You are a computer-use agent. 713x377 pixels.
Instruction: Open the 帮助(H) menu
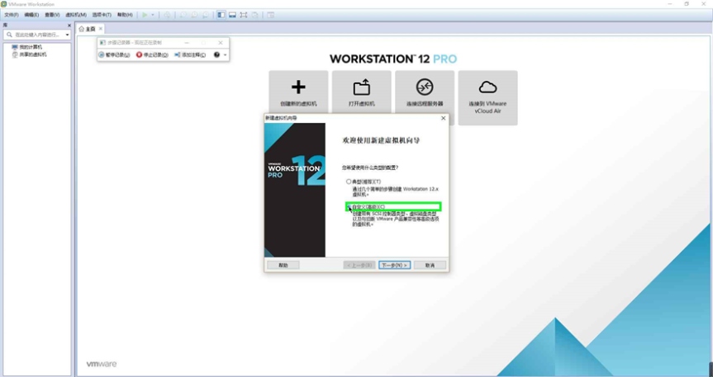point(125,15)
